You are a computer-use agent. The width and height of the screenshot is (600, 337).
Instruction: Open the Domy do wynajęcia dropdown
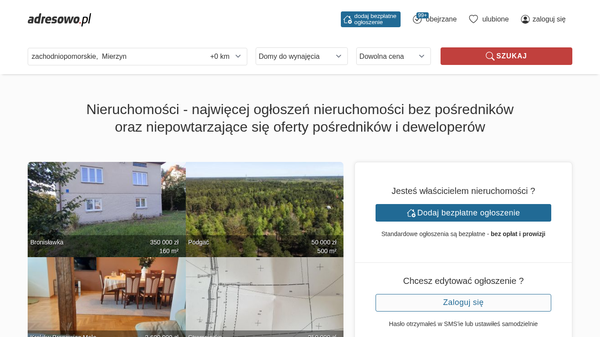(301, 56)
